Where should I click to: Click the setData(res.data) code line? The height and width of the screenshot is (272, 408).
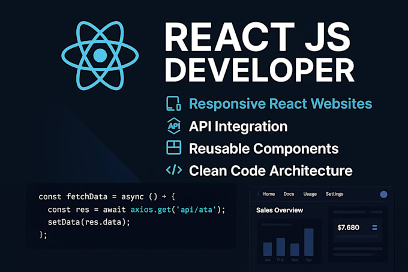(x=89, y=222)
